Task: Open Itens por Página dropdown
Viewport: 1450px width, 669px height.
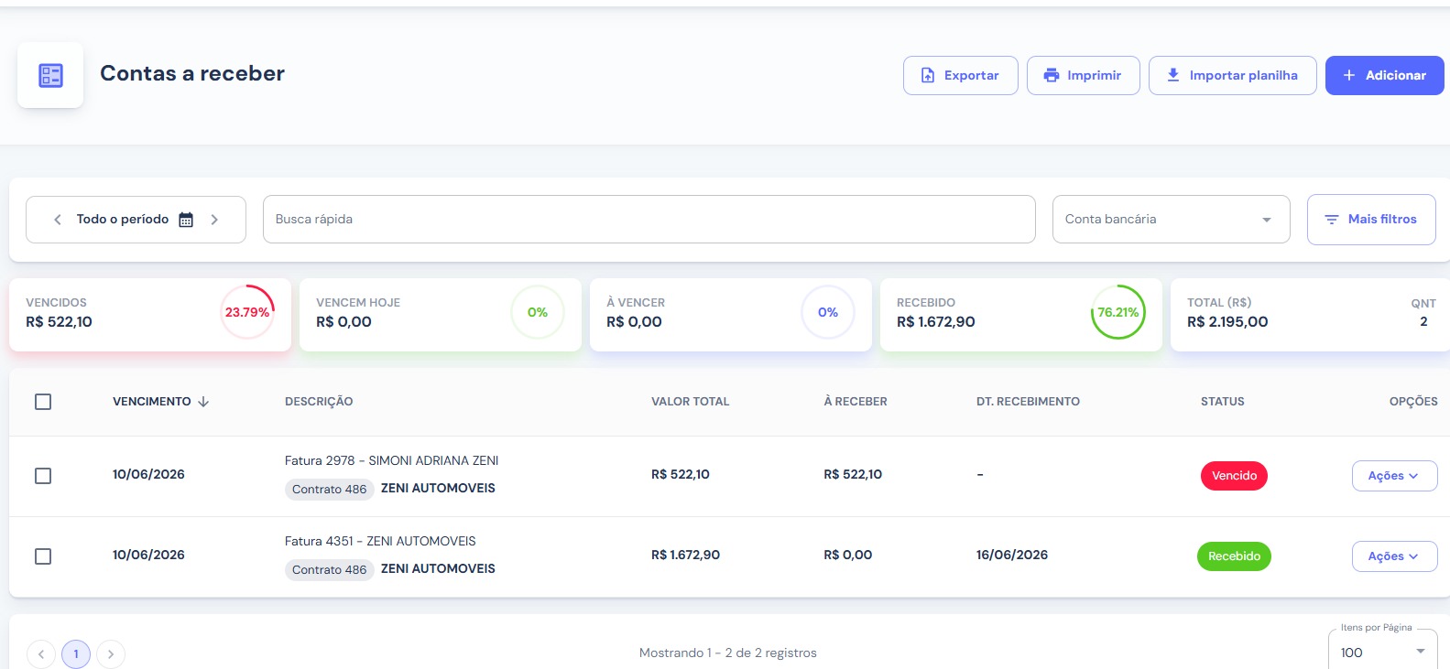Action: (1383, 652)
